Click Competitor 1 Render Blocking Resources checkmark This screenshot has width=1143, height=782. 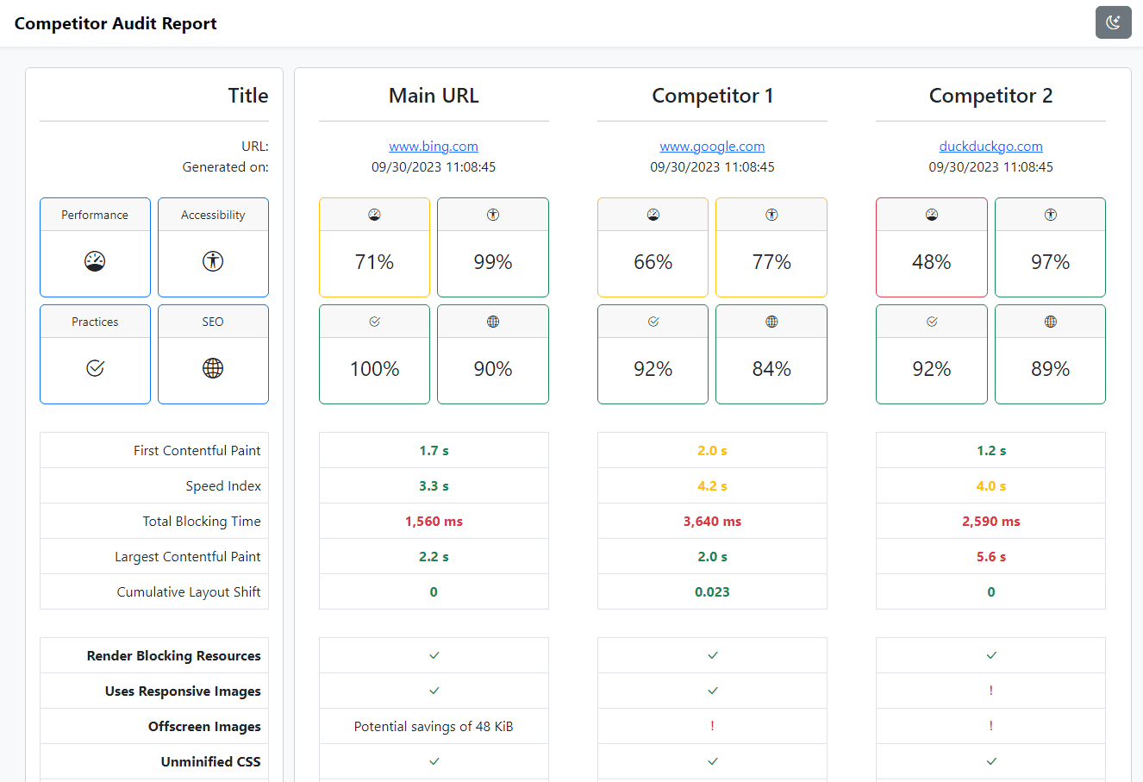coord(712,655)
